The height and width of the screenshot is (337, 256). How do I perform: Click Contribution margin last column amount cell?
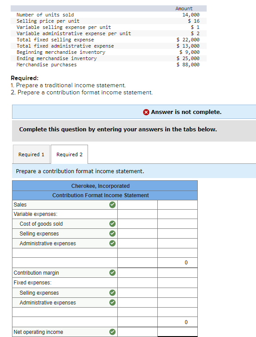177,273
